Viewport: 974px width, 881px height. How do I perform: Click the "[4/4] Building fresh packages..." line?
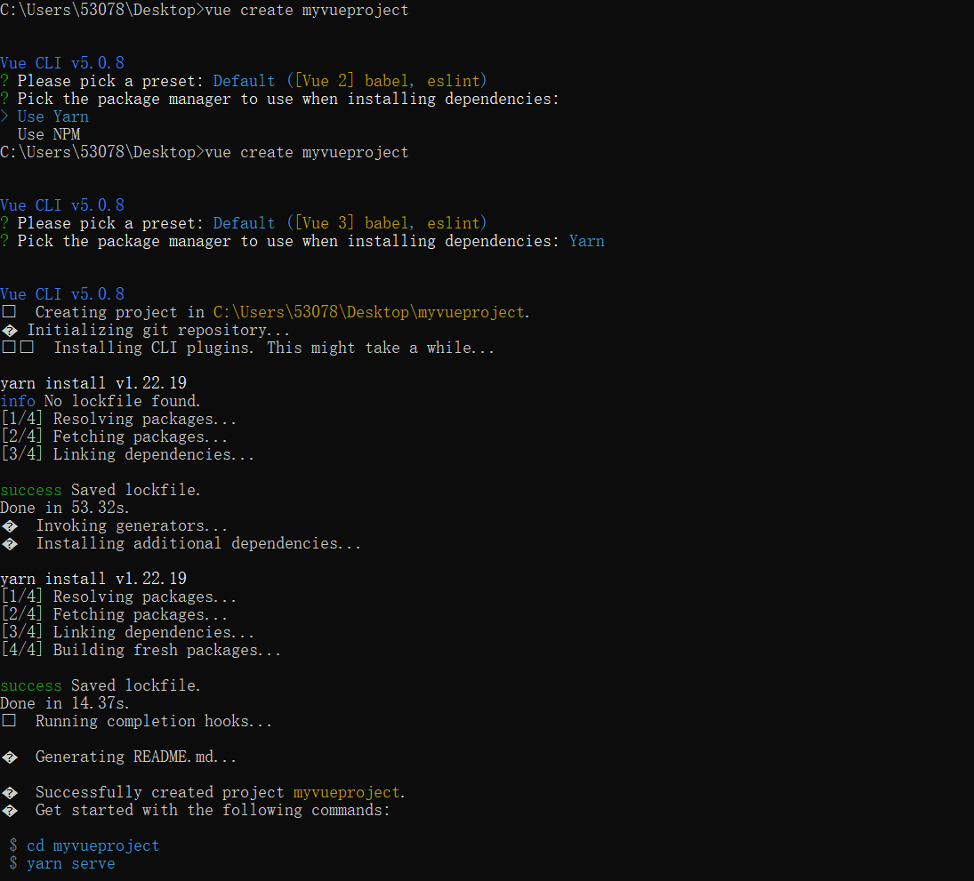[141, 650]
